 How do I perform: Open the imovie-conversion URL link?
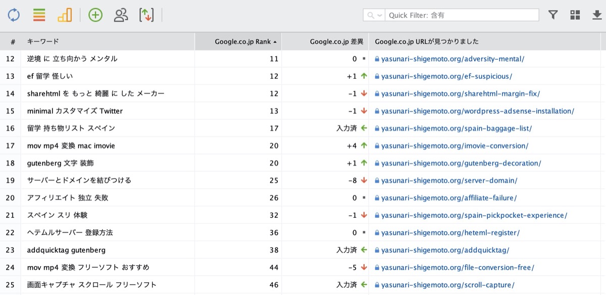point(454,145)
